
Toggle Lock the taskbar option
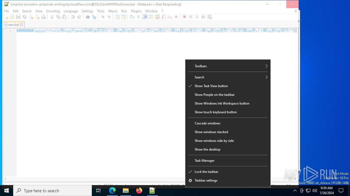[x=228, y=172]
